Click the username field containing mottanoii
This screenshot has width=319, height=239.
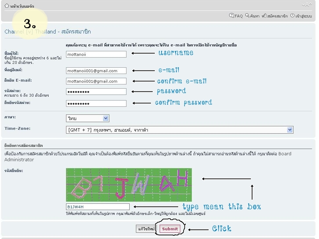click(x=96, y=54)
